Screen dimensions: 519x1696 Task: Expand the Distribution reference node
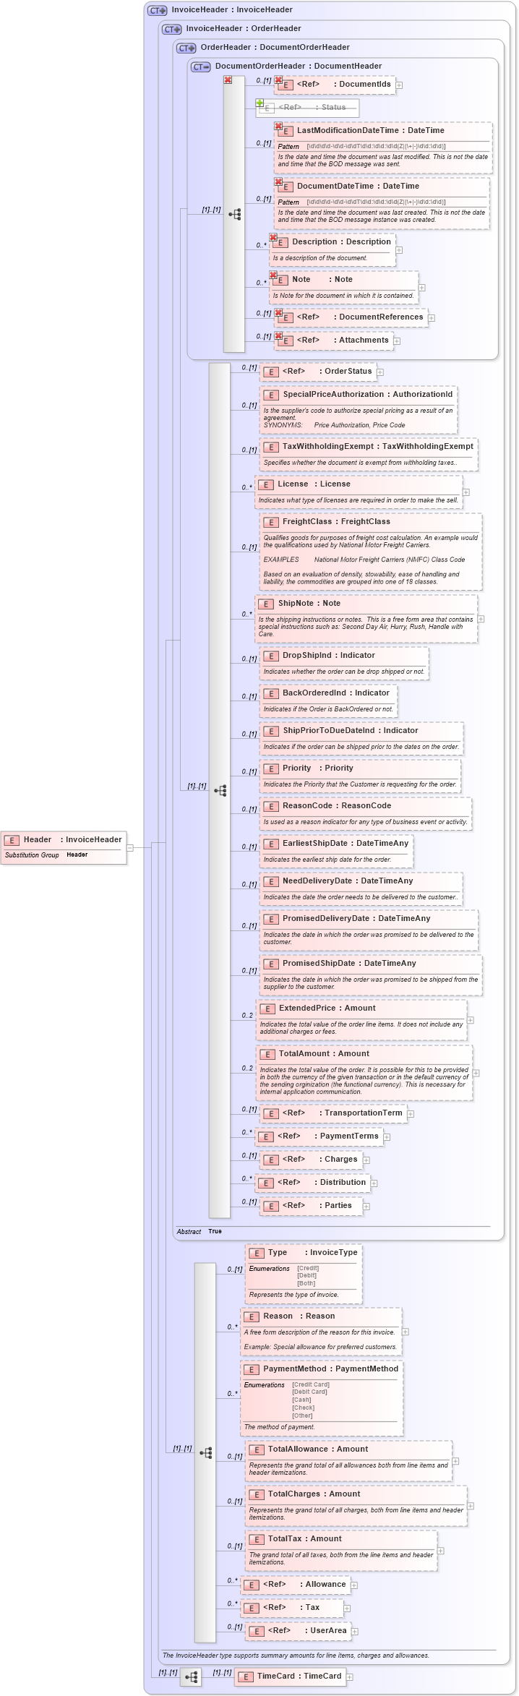[374, 1183]
